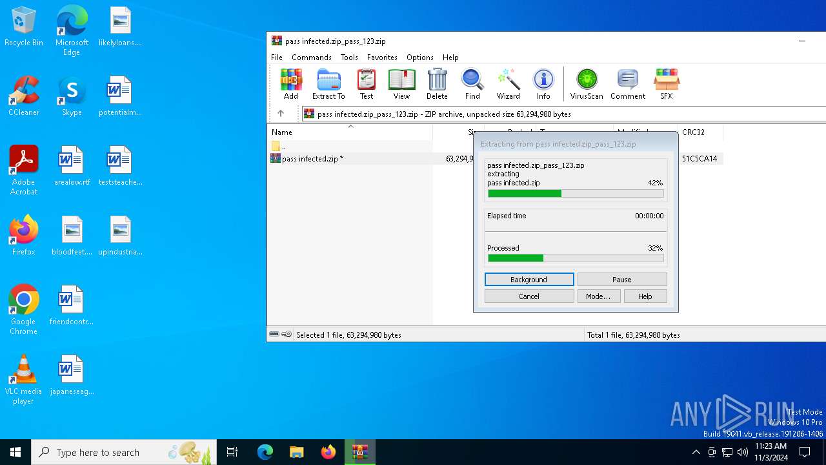Open the notification center

tap(805, 452)
